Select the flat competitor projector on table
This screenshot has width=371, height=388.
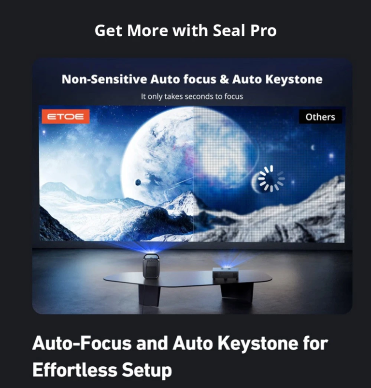click(x=226, y=274)
